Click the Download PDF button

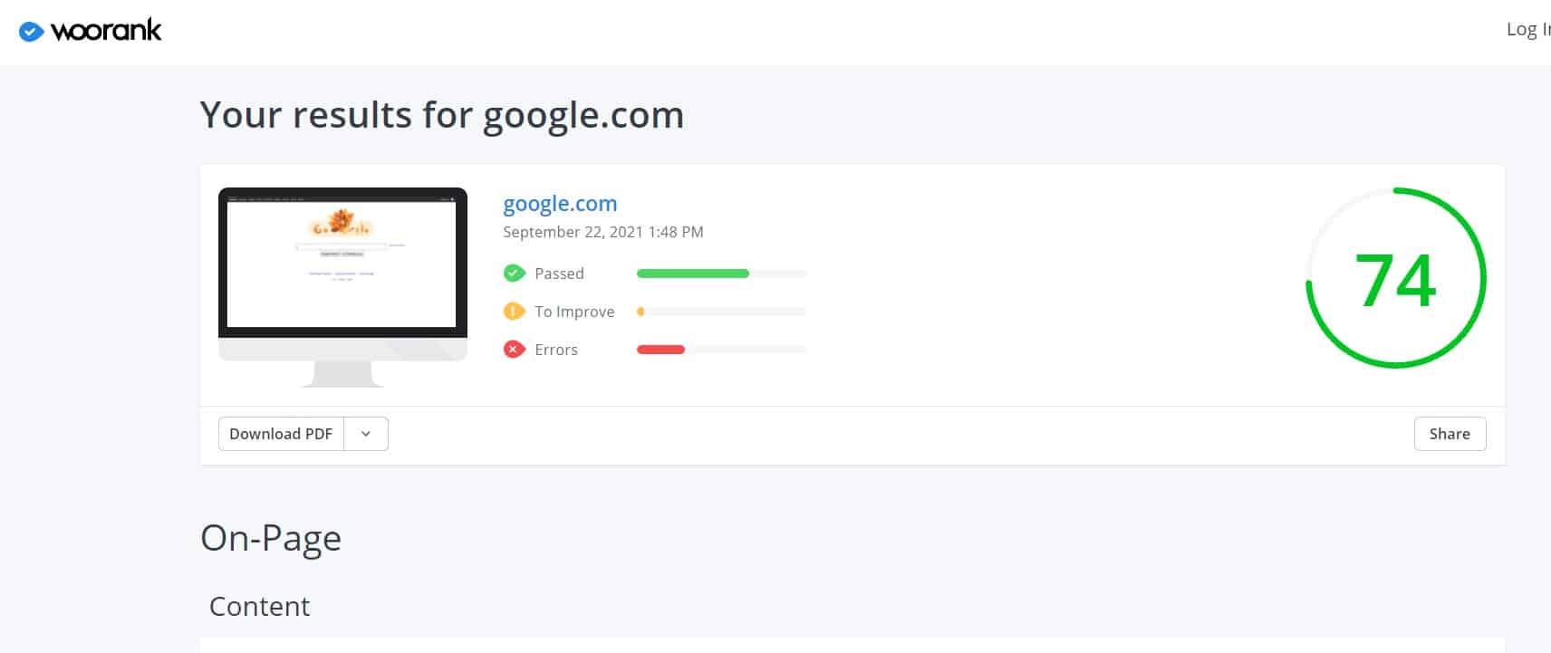coord(281,434)
